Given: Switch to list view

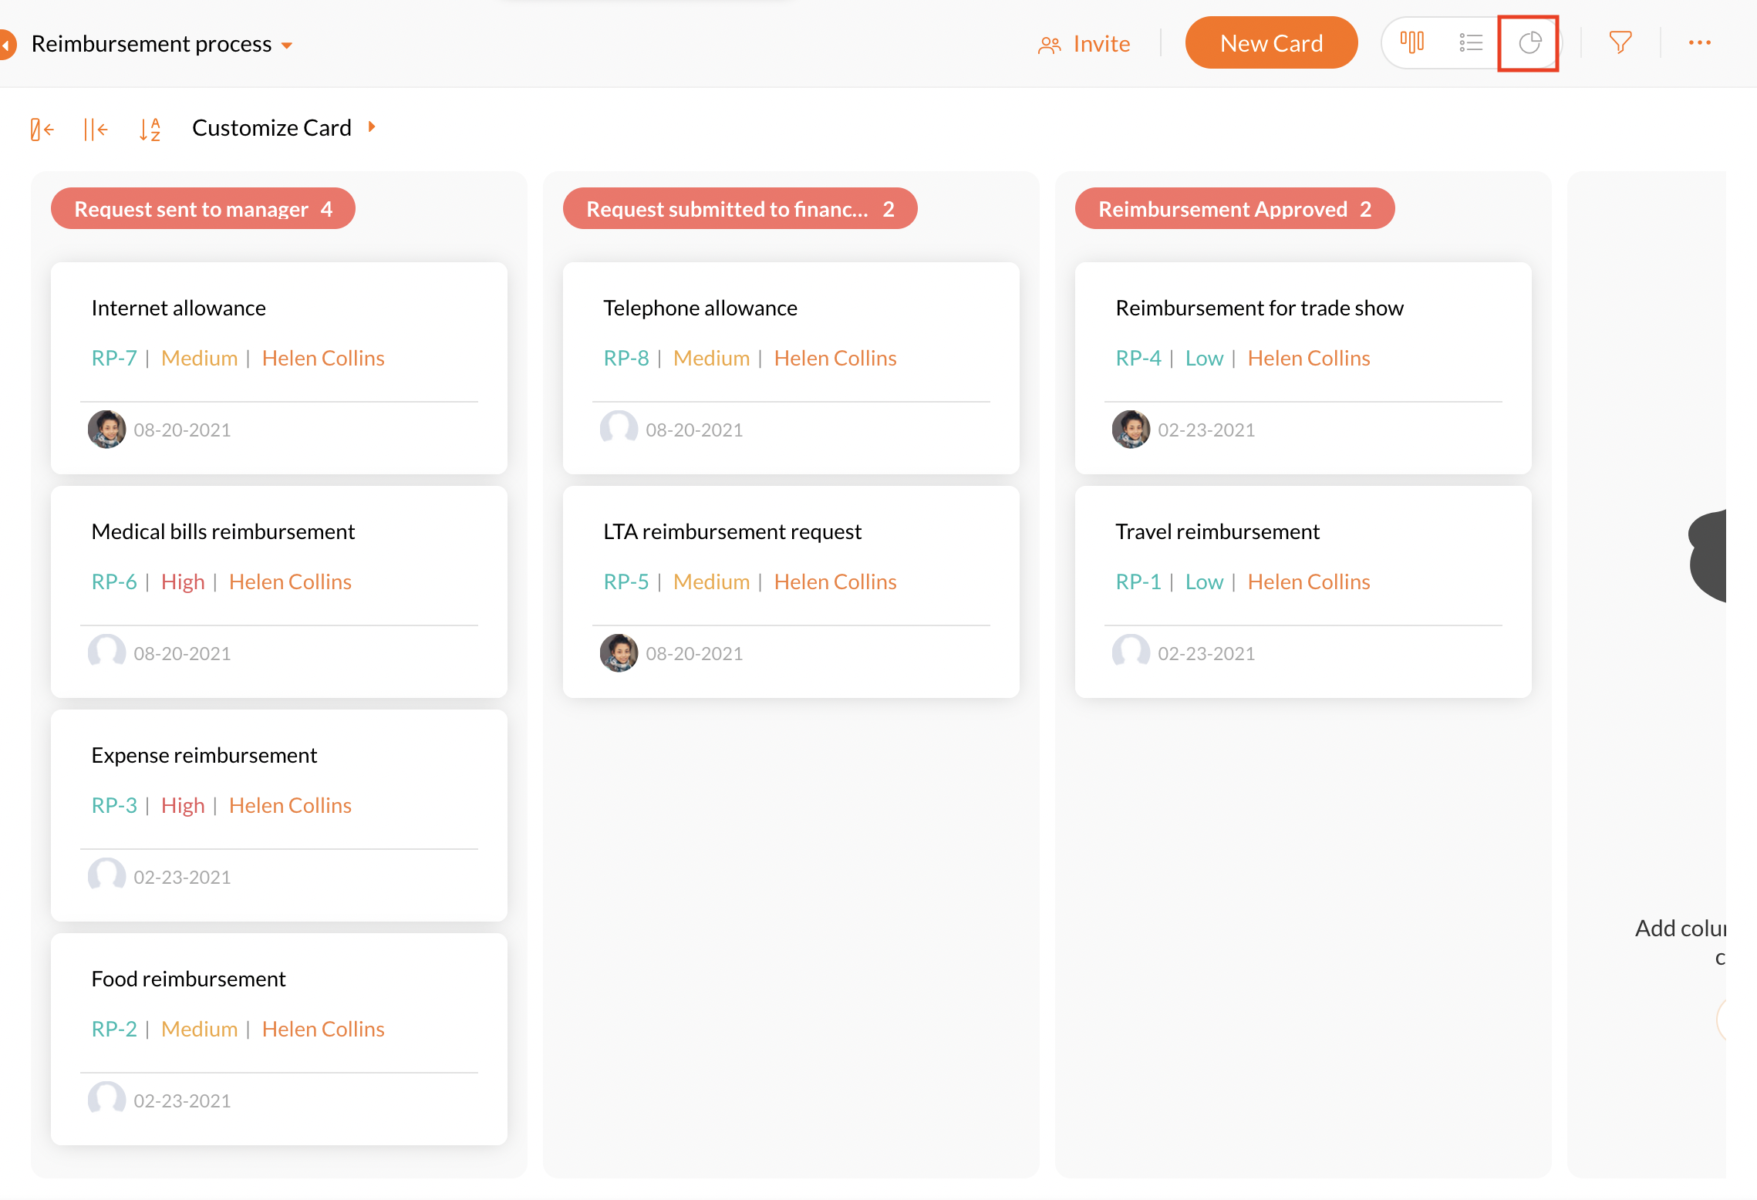Looking at the screenshot, I should (x=1470, y=42).
